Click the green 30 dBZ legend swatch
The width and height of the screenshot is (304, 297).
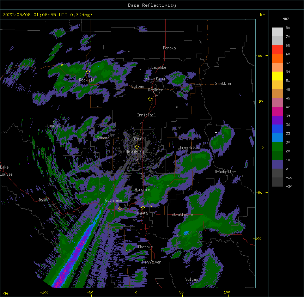click(x=277, y=147)
